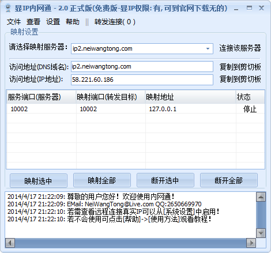Image resolution: width=271 pixels, height=253 pixels.
Task: Expand the mapping server dropdown arrow
Action: 208,48
